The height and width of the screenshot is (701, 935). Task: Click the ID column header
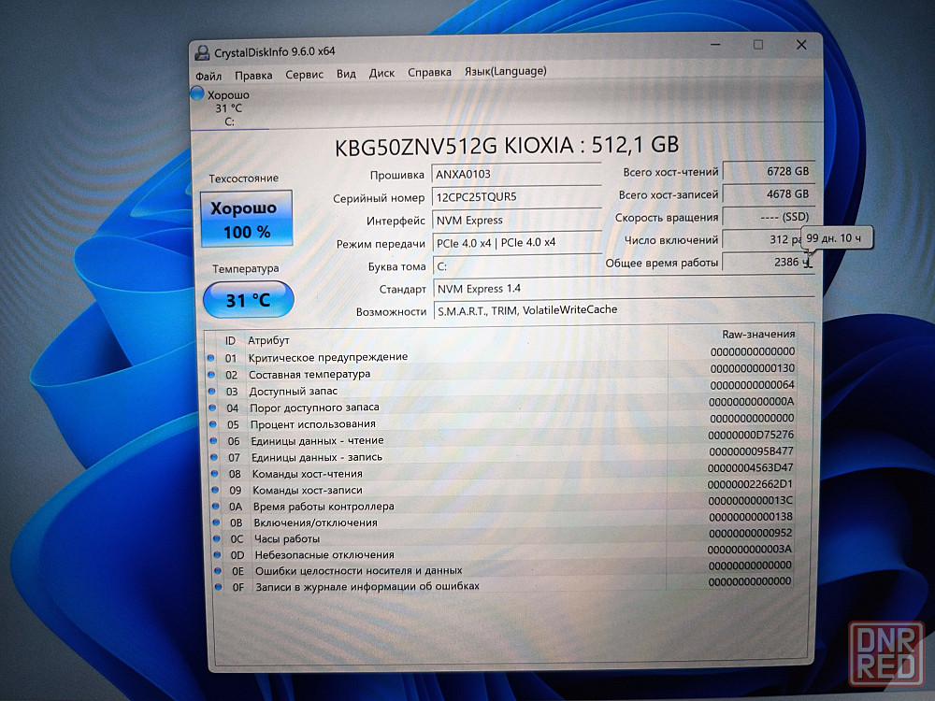[230, 341]
